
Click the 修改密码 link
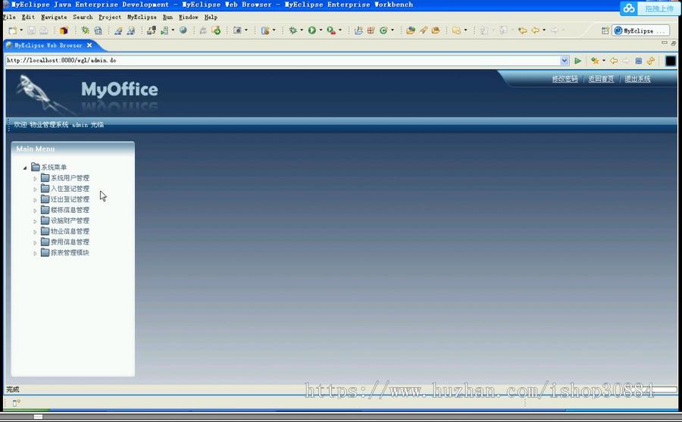(565, 79)
